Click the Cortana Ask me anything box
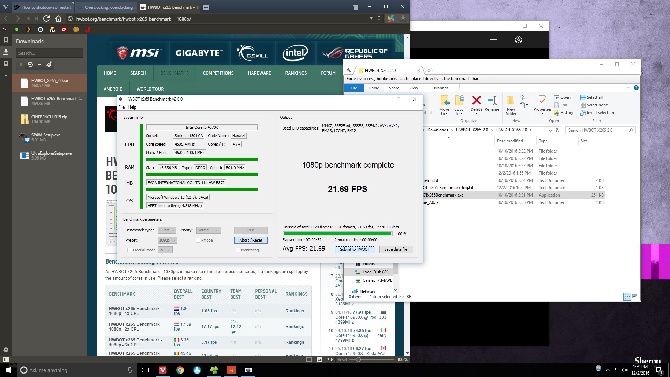Image resolution: width=670 pixels, height=377 pixels. [77, 370]
